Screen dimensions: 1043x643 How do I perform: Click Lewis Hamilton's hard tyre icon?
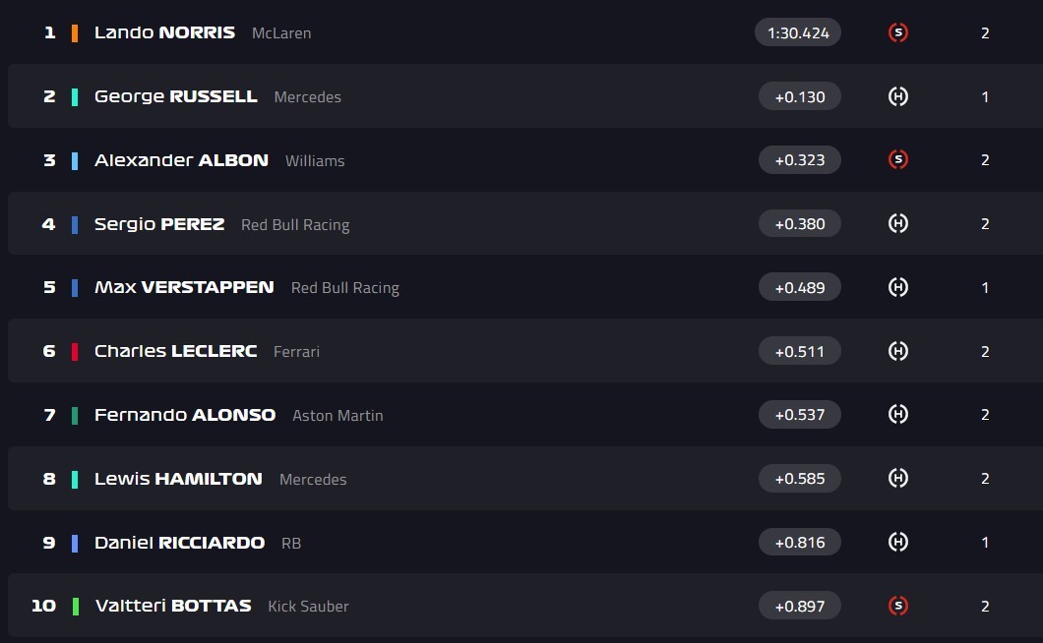click(x=897, y=478)
